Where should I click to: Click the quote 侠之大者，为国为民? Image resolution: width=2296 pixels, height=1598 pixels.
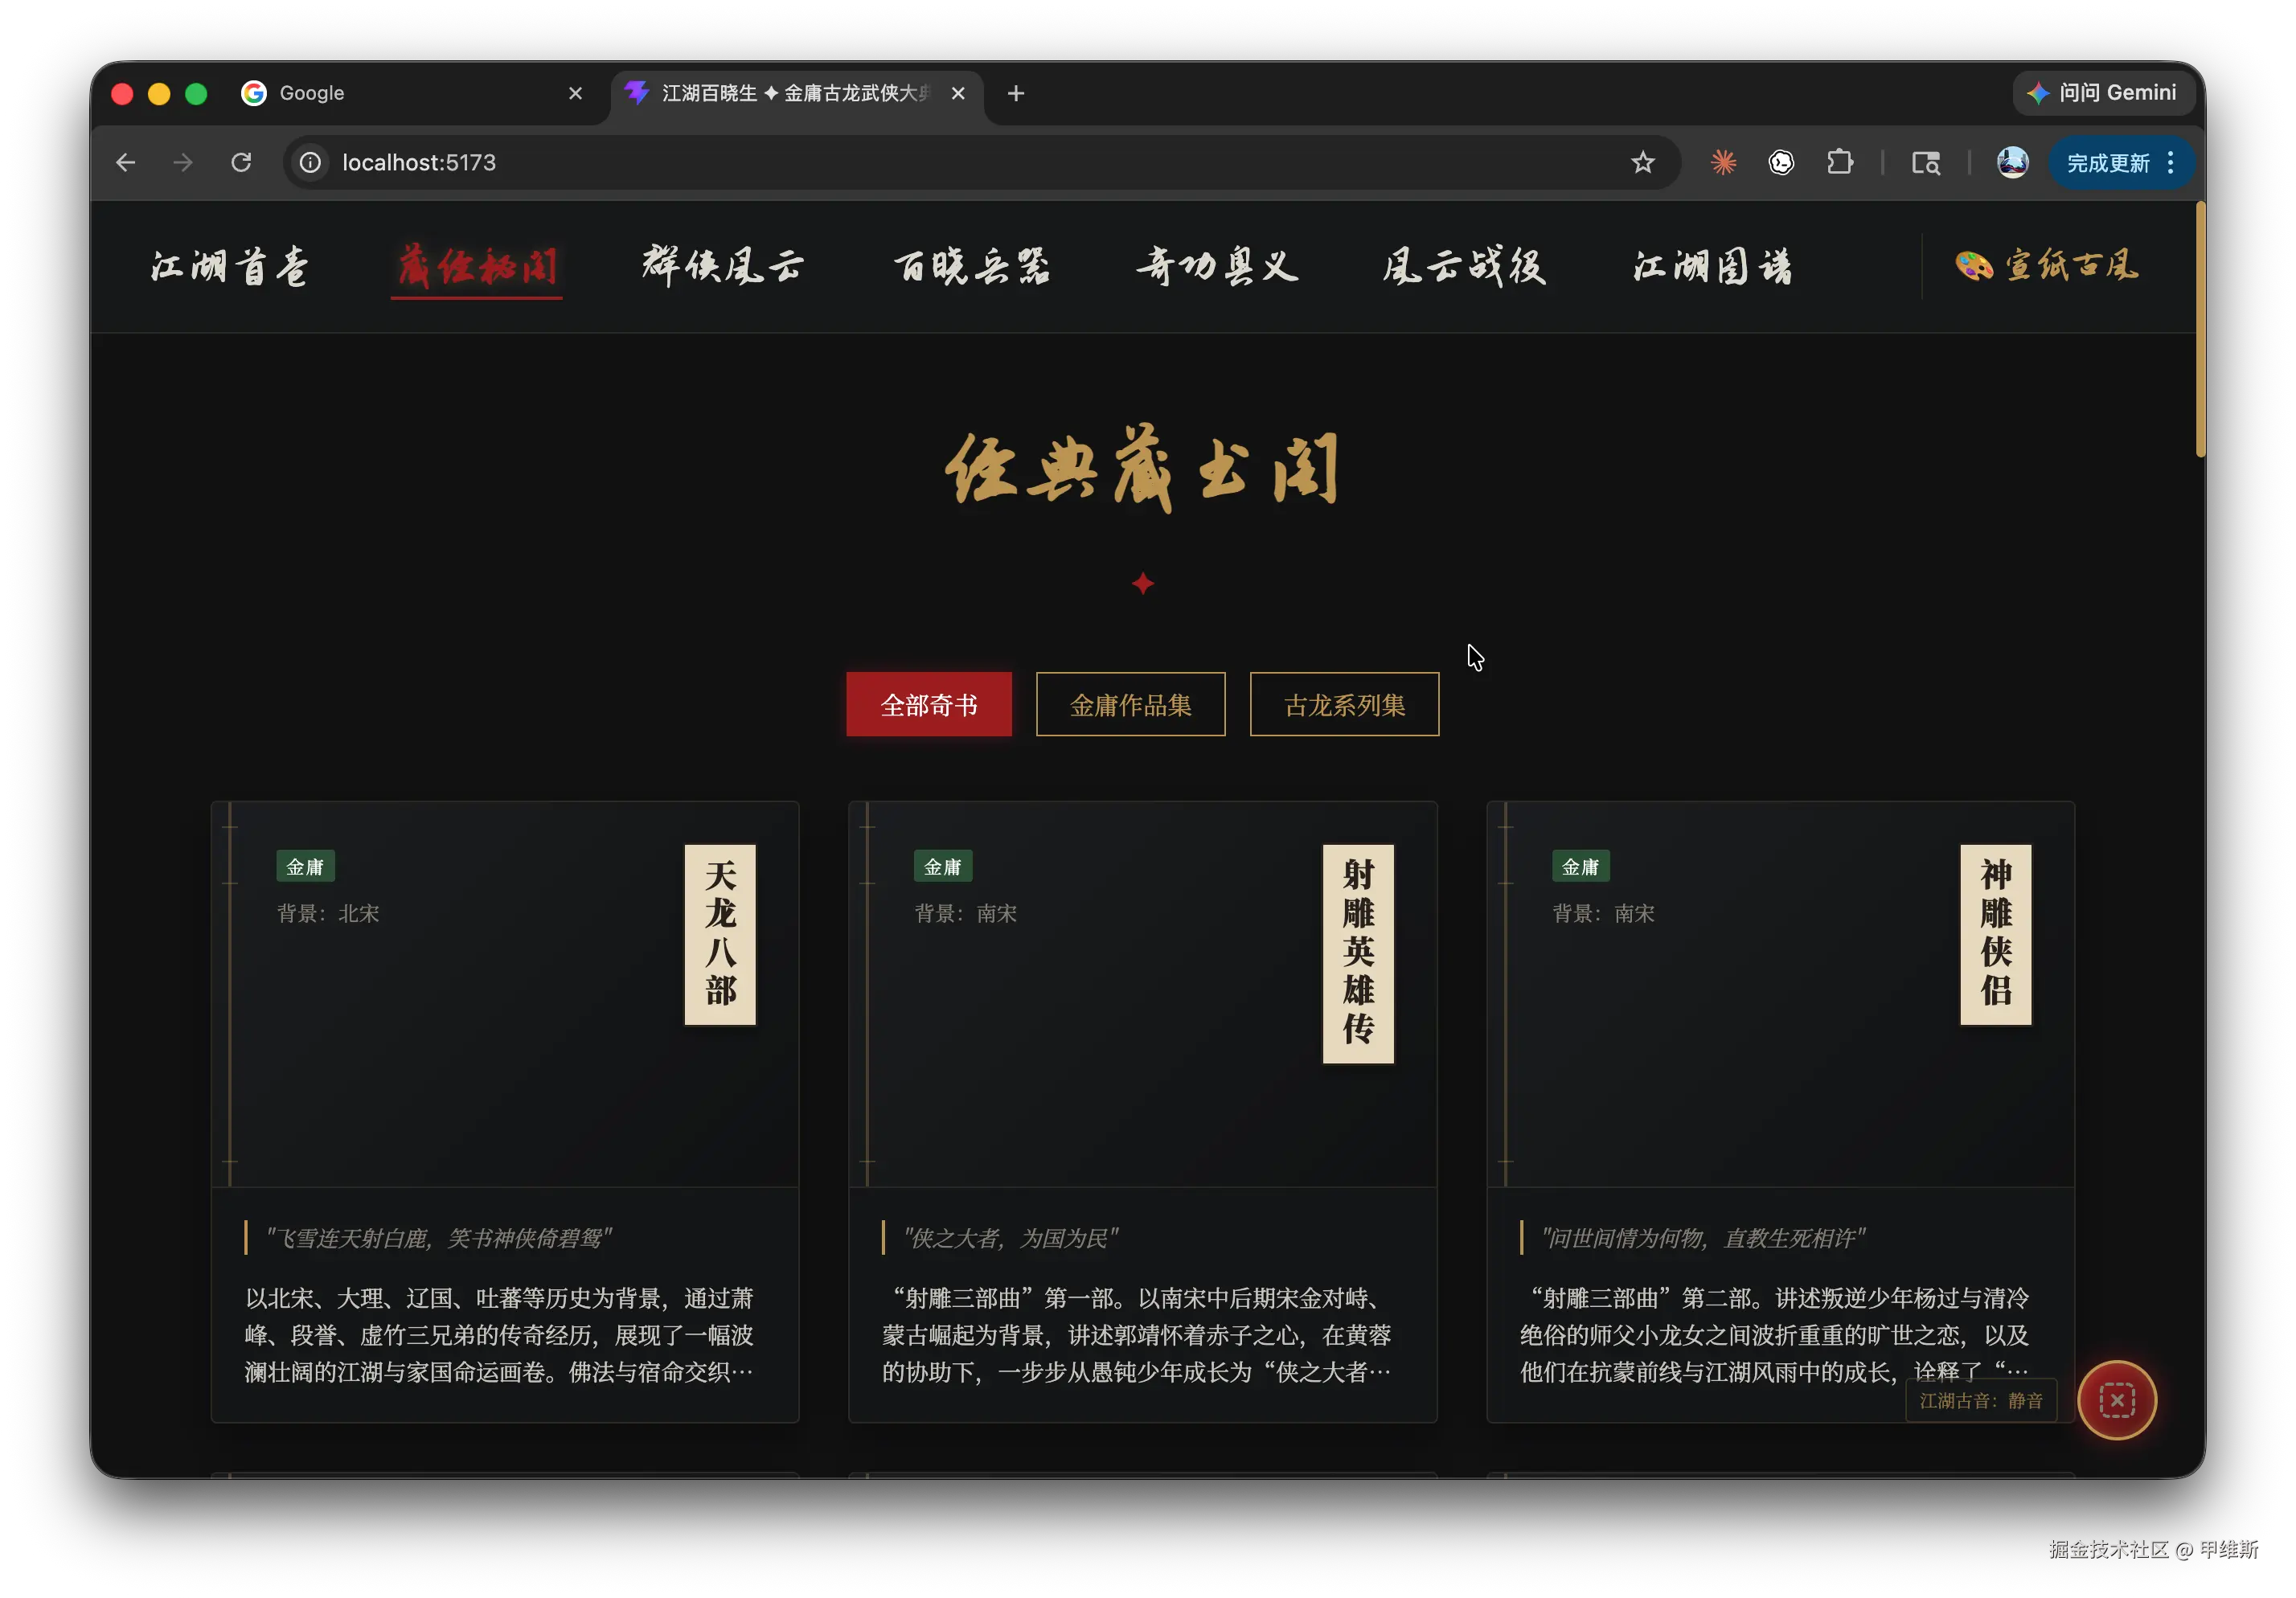tap(1010, 1238)
